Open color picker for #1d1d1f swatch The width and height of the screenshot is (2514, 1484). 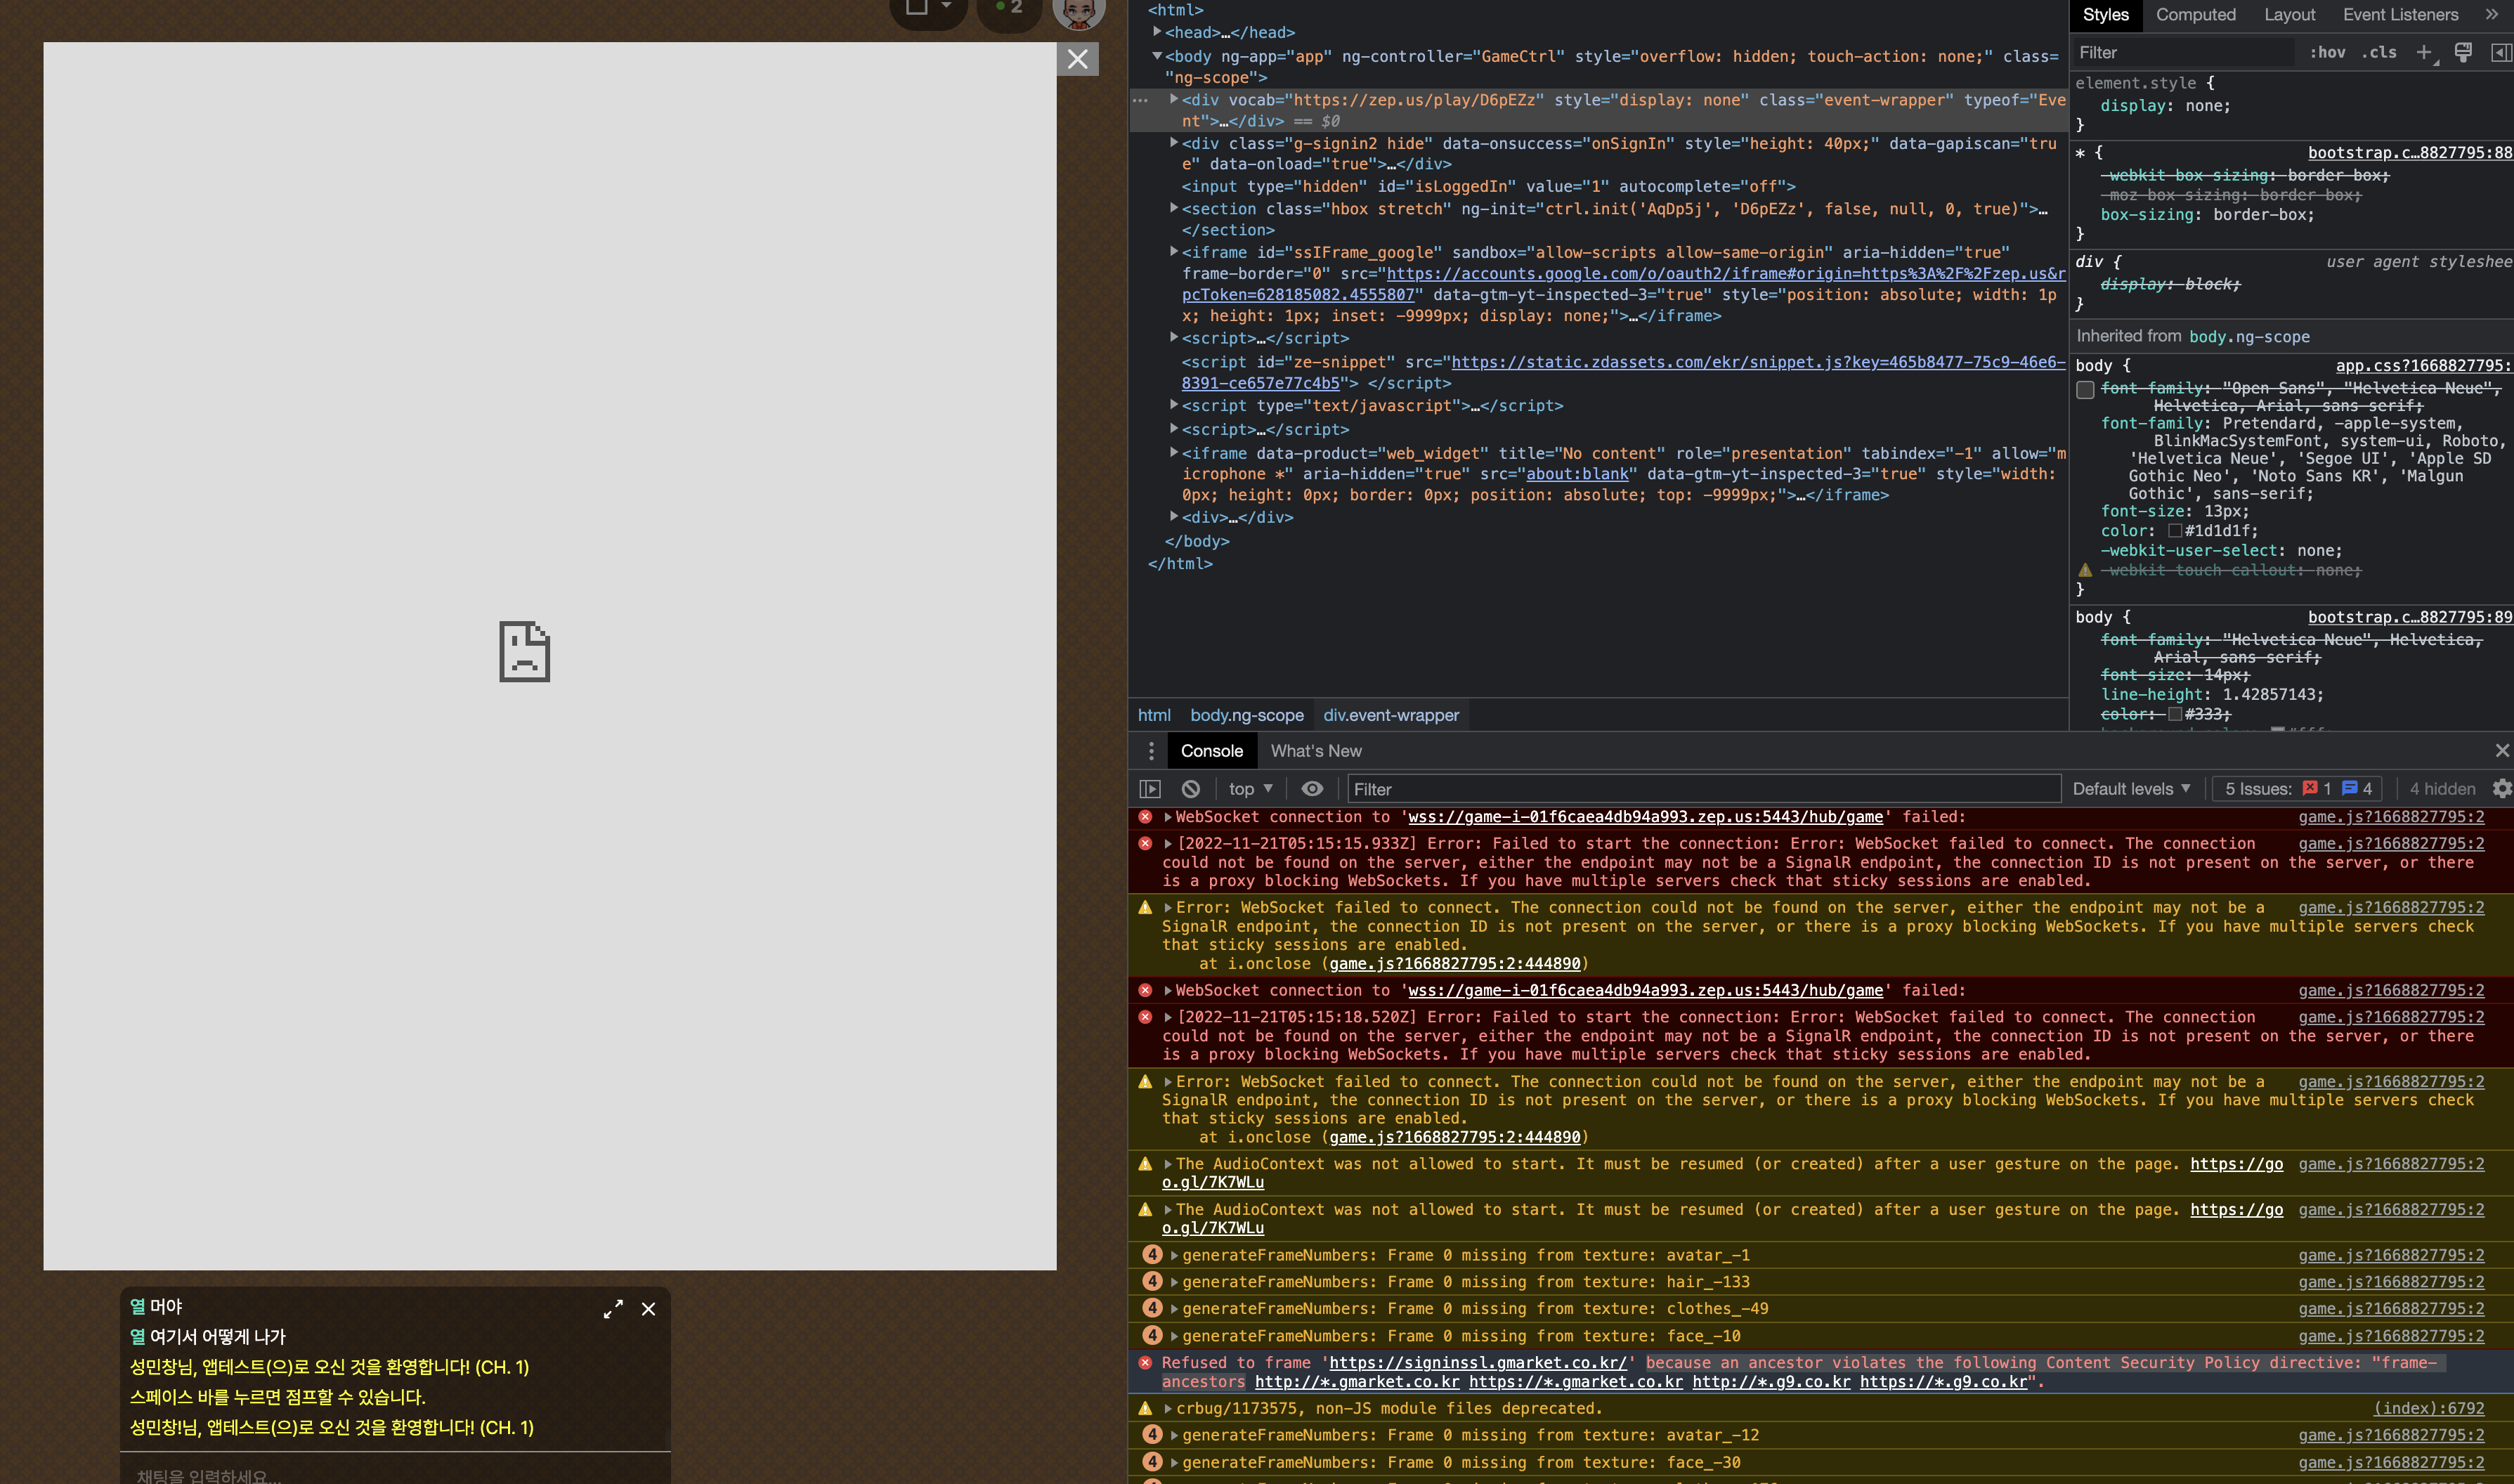[x=2175, y=531]
